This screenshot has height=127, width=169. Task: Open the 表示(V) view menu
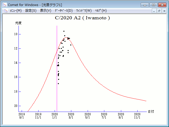coord(46,11)
